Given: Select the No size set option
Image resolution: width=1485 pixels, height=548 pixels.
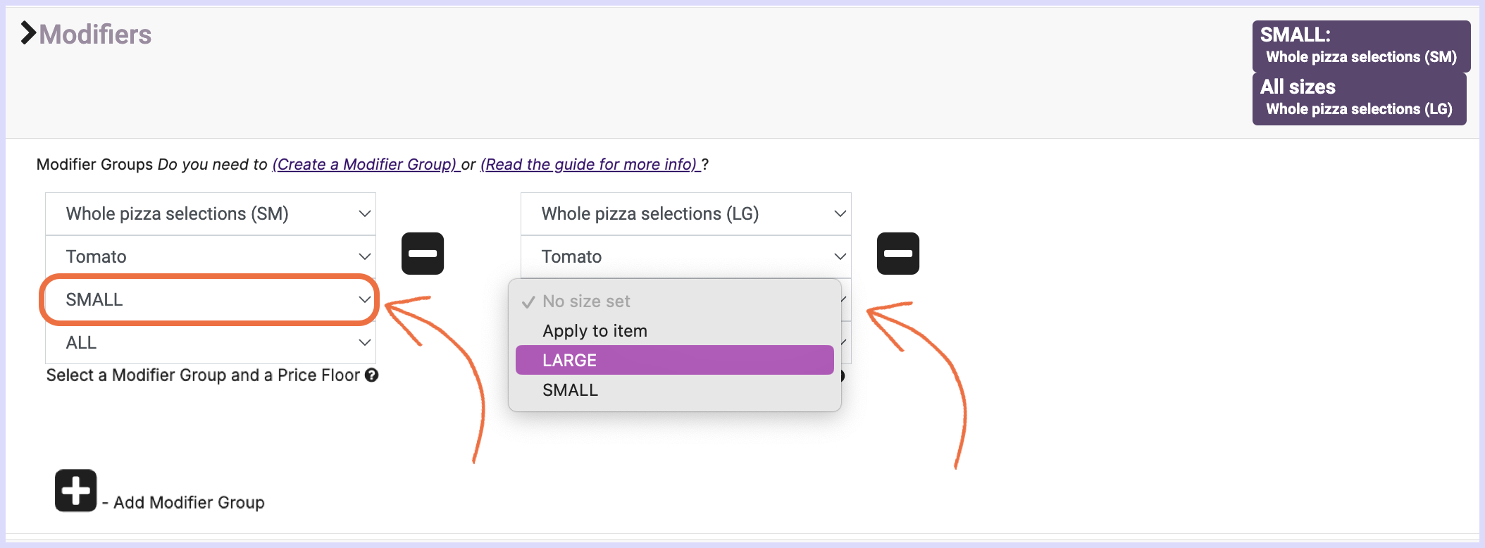Looking at the screenshot, I should (675, 301).
